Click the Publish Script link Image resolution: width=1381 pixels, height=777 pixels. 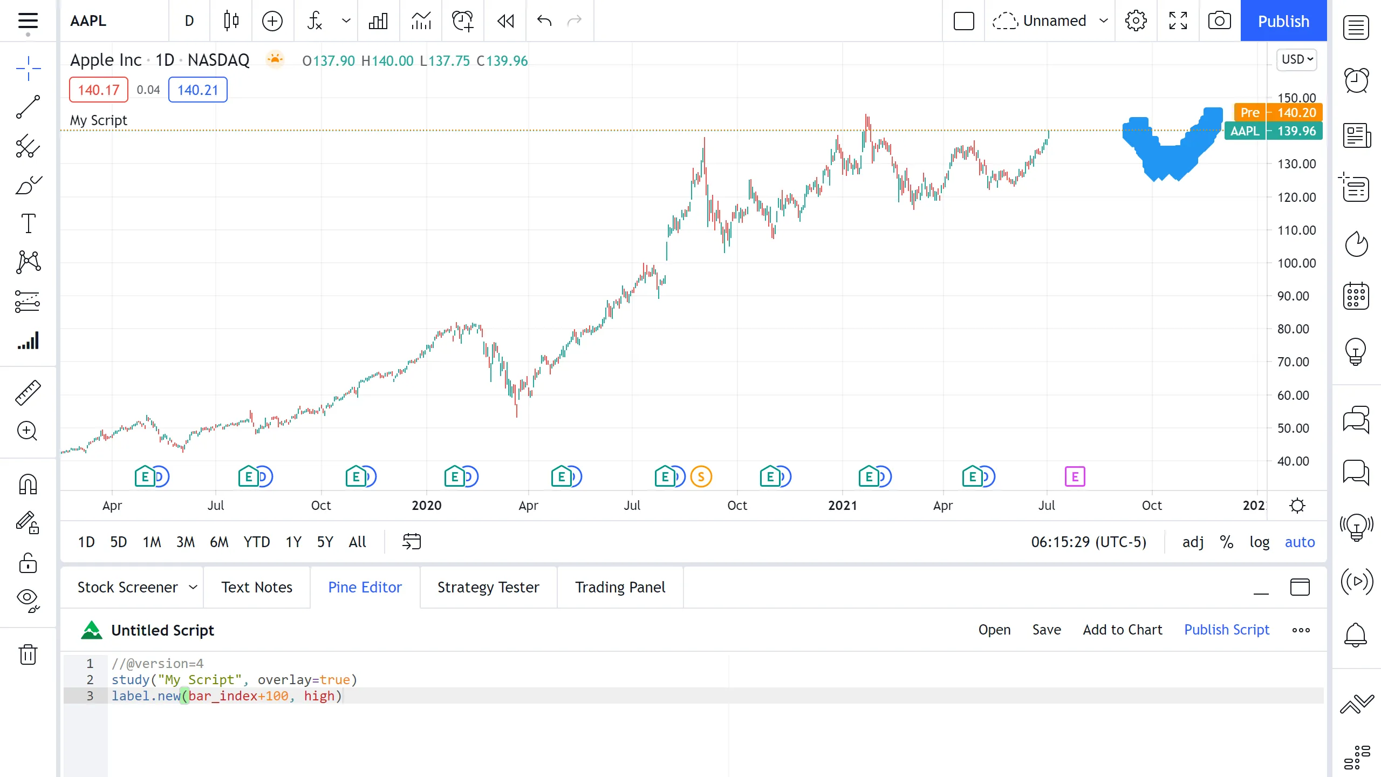point(1226,630)
